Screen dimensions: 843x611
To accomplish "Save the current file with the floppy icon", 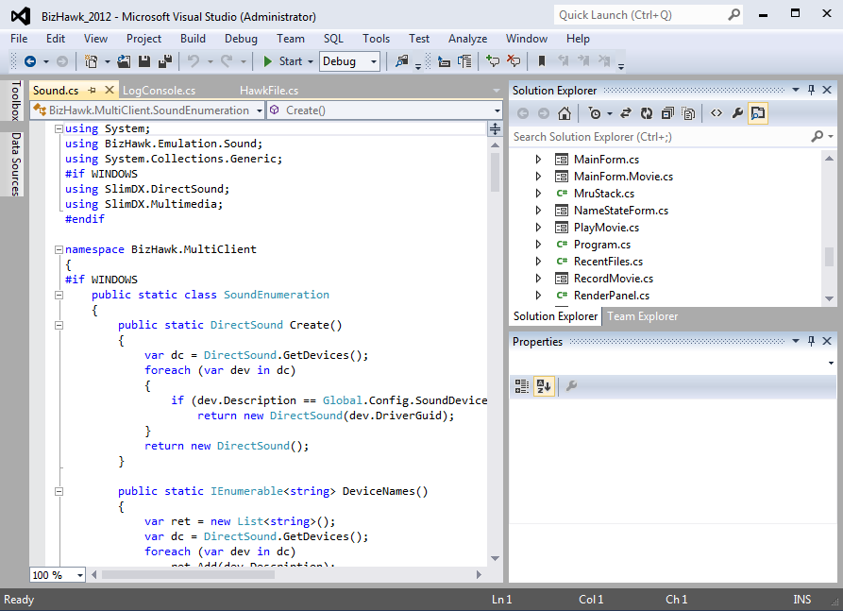I will [x=144, y=61].
